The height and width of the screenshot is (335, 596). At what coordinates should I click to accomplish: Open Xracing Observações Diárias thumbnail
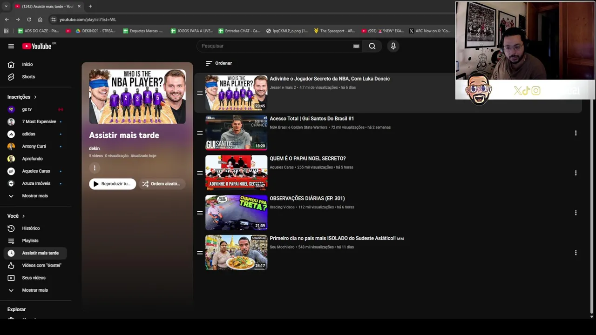coord(237,213)
